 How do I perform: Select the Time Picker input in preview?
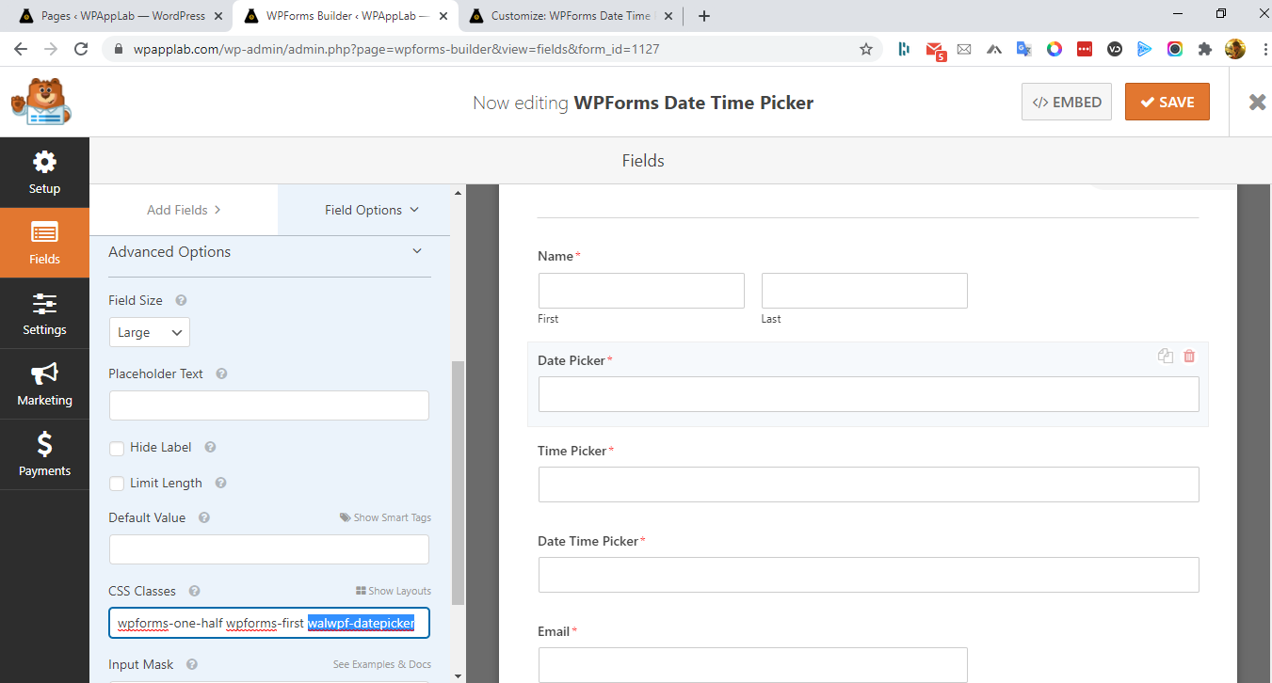pyautogui.click(x=869, y=484)
